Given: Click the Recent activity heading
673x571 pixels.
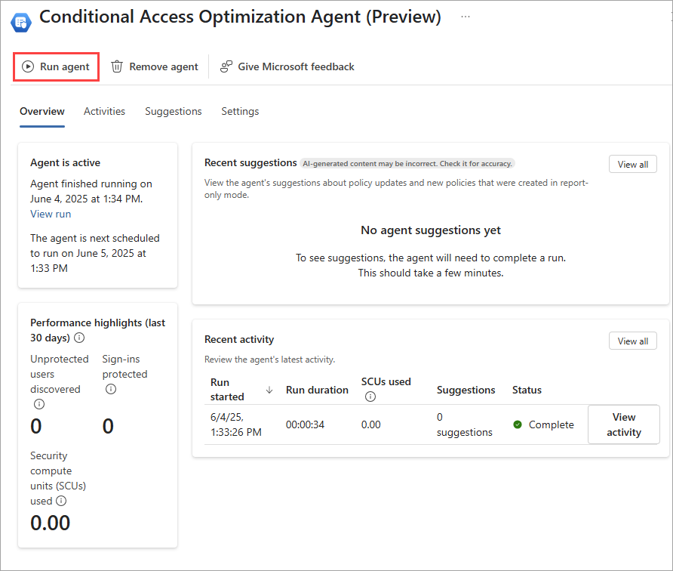Looking at the screenshot, I should (x=239, y=339).
